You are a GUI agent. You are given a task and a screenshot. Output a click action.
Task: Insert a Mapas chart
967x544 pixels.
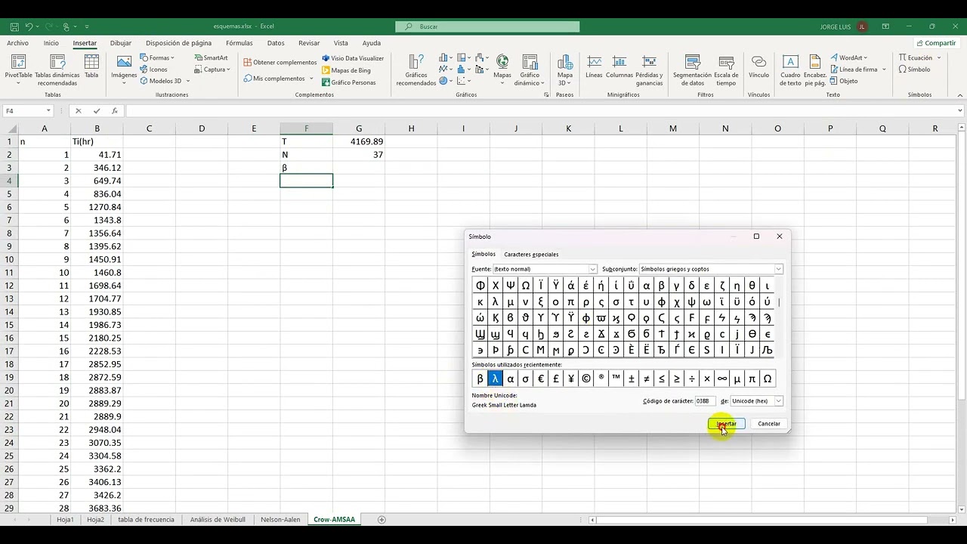(502, 70)
